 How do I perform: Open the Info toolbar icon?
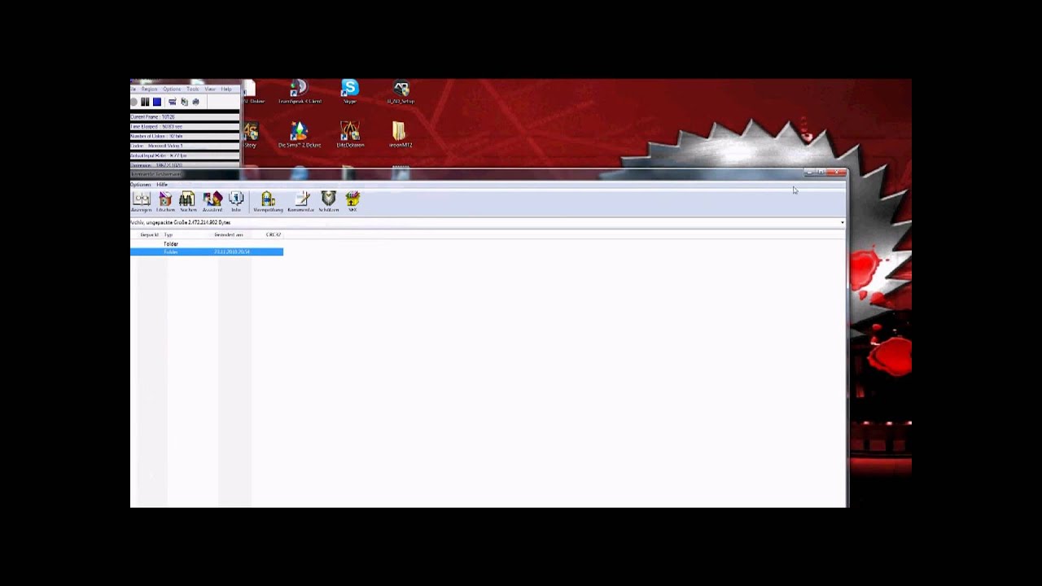click(236, 202)
